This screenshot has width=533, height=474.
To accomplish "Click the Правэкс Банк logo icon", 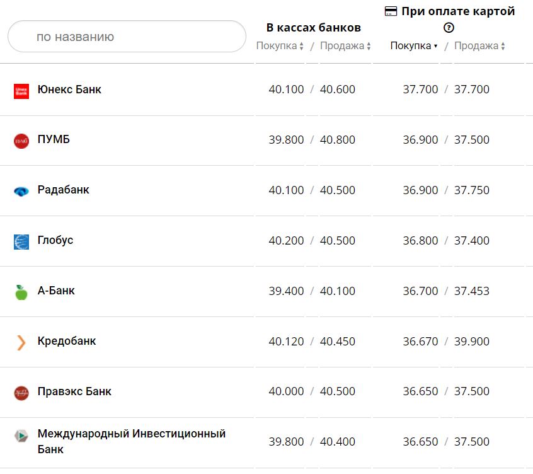I will pos(21,393).
